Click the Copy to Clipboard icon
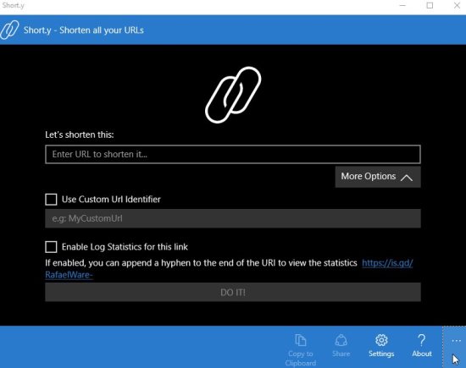The width and height of the screenshot is (466, 368). [301, 340]
